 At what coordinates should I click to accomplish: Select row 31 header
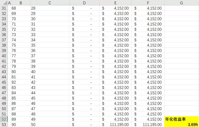4,8
